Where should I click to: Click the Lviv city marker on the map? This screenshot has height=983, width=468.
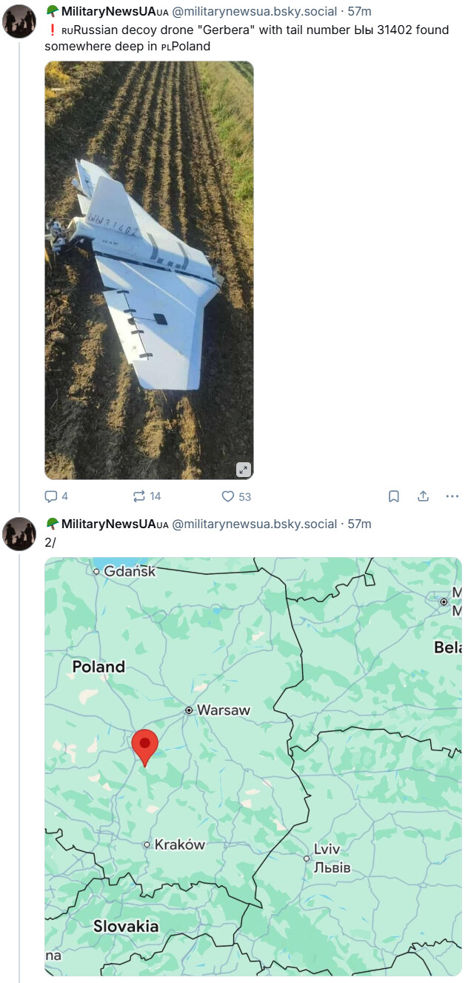307,859
